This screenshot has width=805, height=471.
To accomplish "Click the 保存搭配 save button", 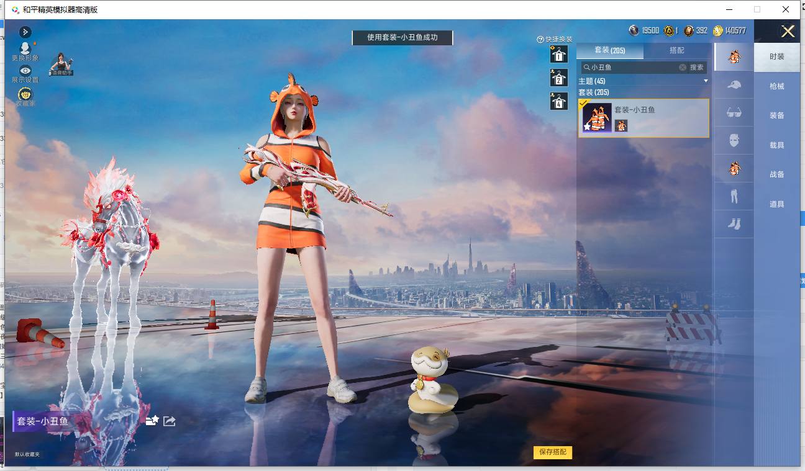I will 553,452.
